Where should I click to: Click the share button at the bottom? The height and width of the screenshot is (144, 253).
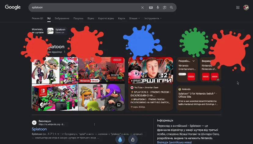point(133,139)
